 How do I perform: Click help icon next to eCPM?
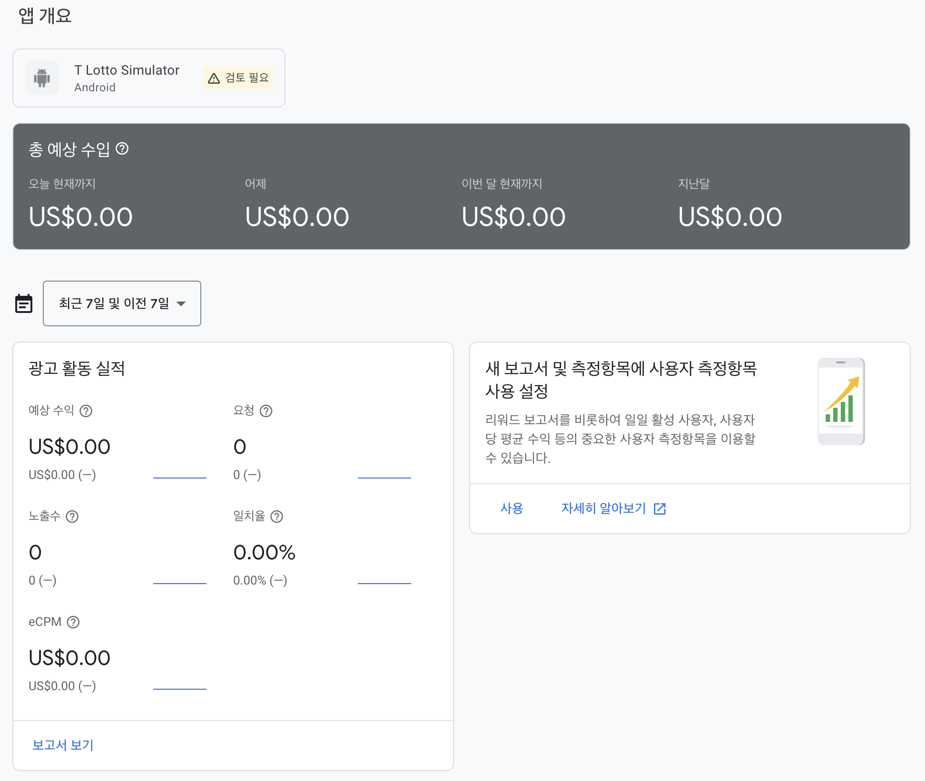tap(73, 622)
